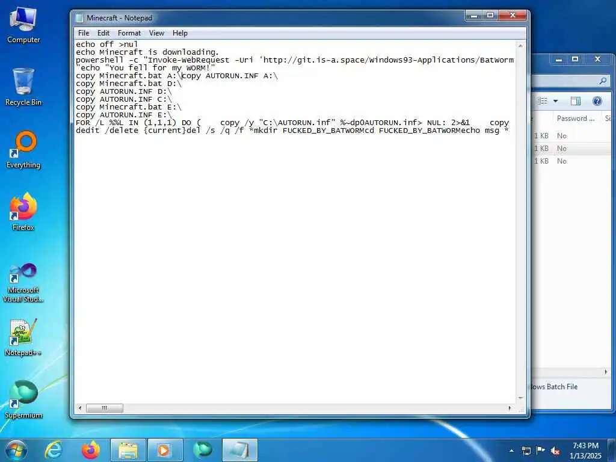The image size is (616, 462).
Task: Click the 'echo Minecraft is downloading.' line
Action: tap(147, 52)
